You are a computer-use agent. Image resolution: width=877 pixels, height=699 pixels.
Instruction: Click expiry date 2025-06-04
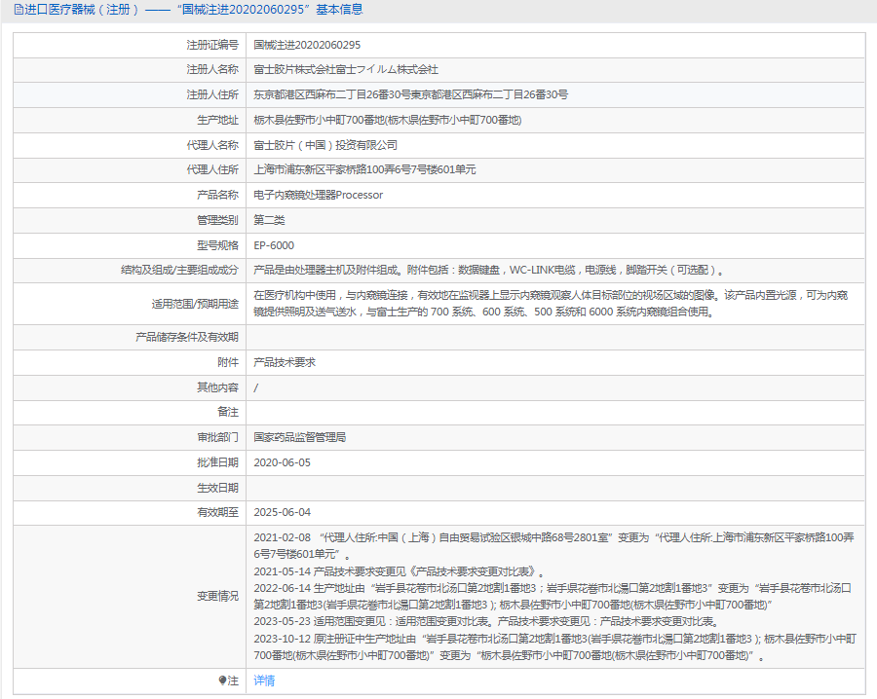coord(282,512)
